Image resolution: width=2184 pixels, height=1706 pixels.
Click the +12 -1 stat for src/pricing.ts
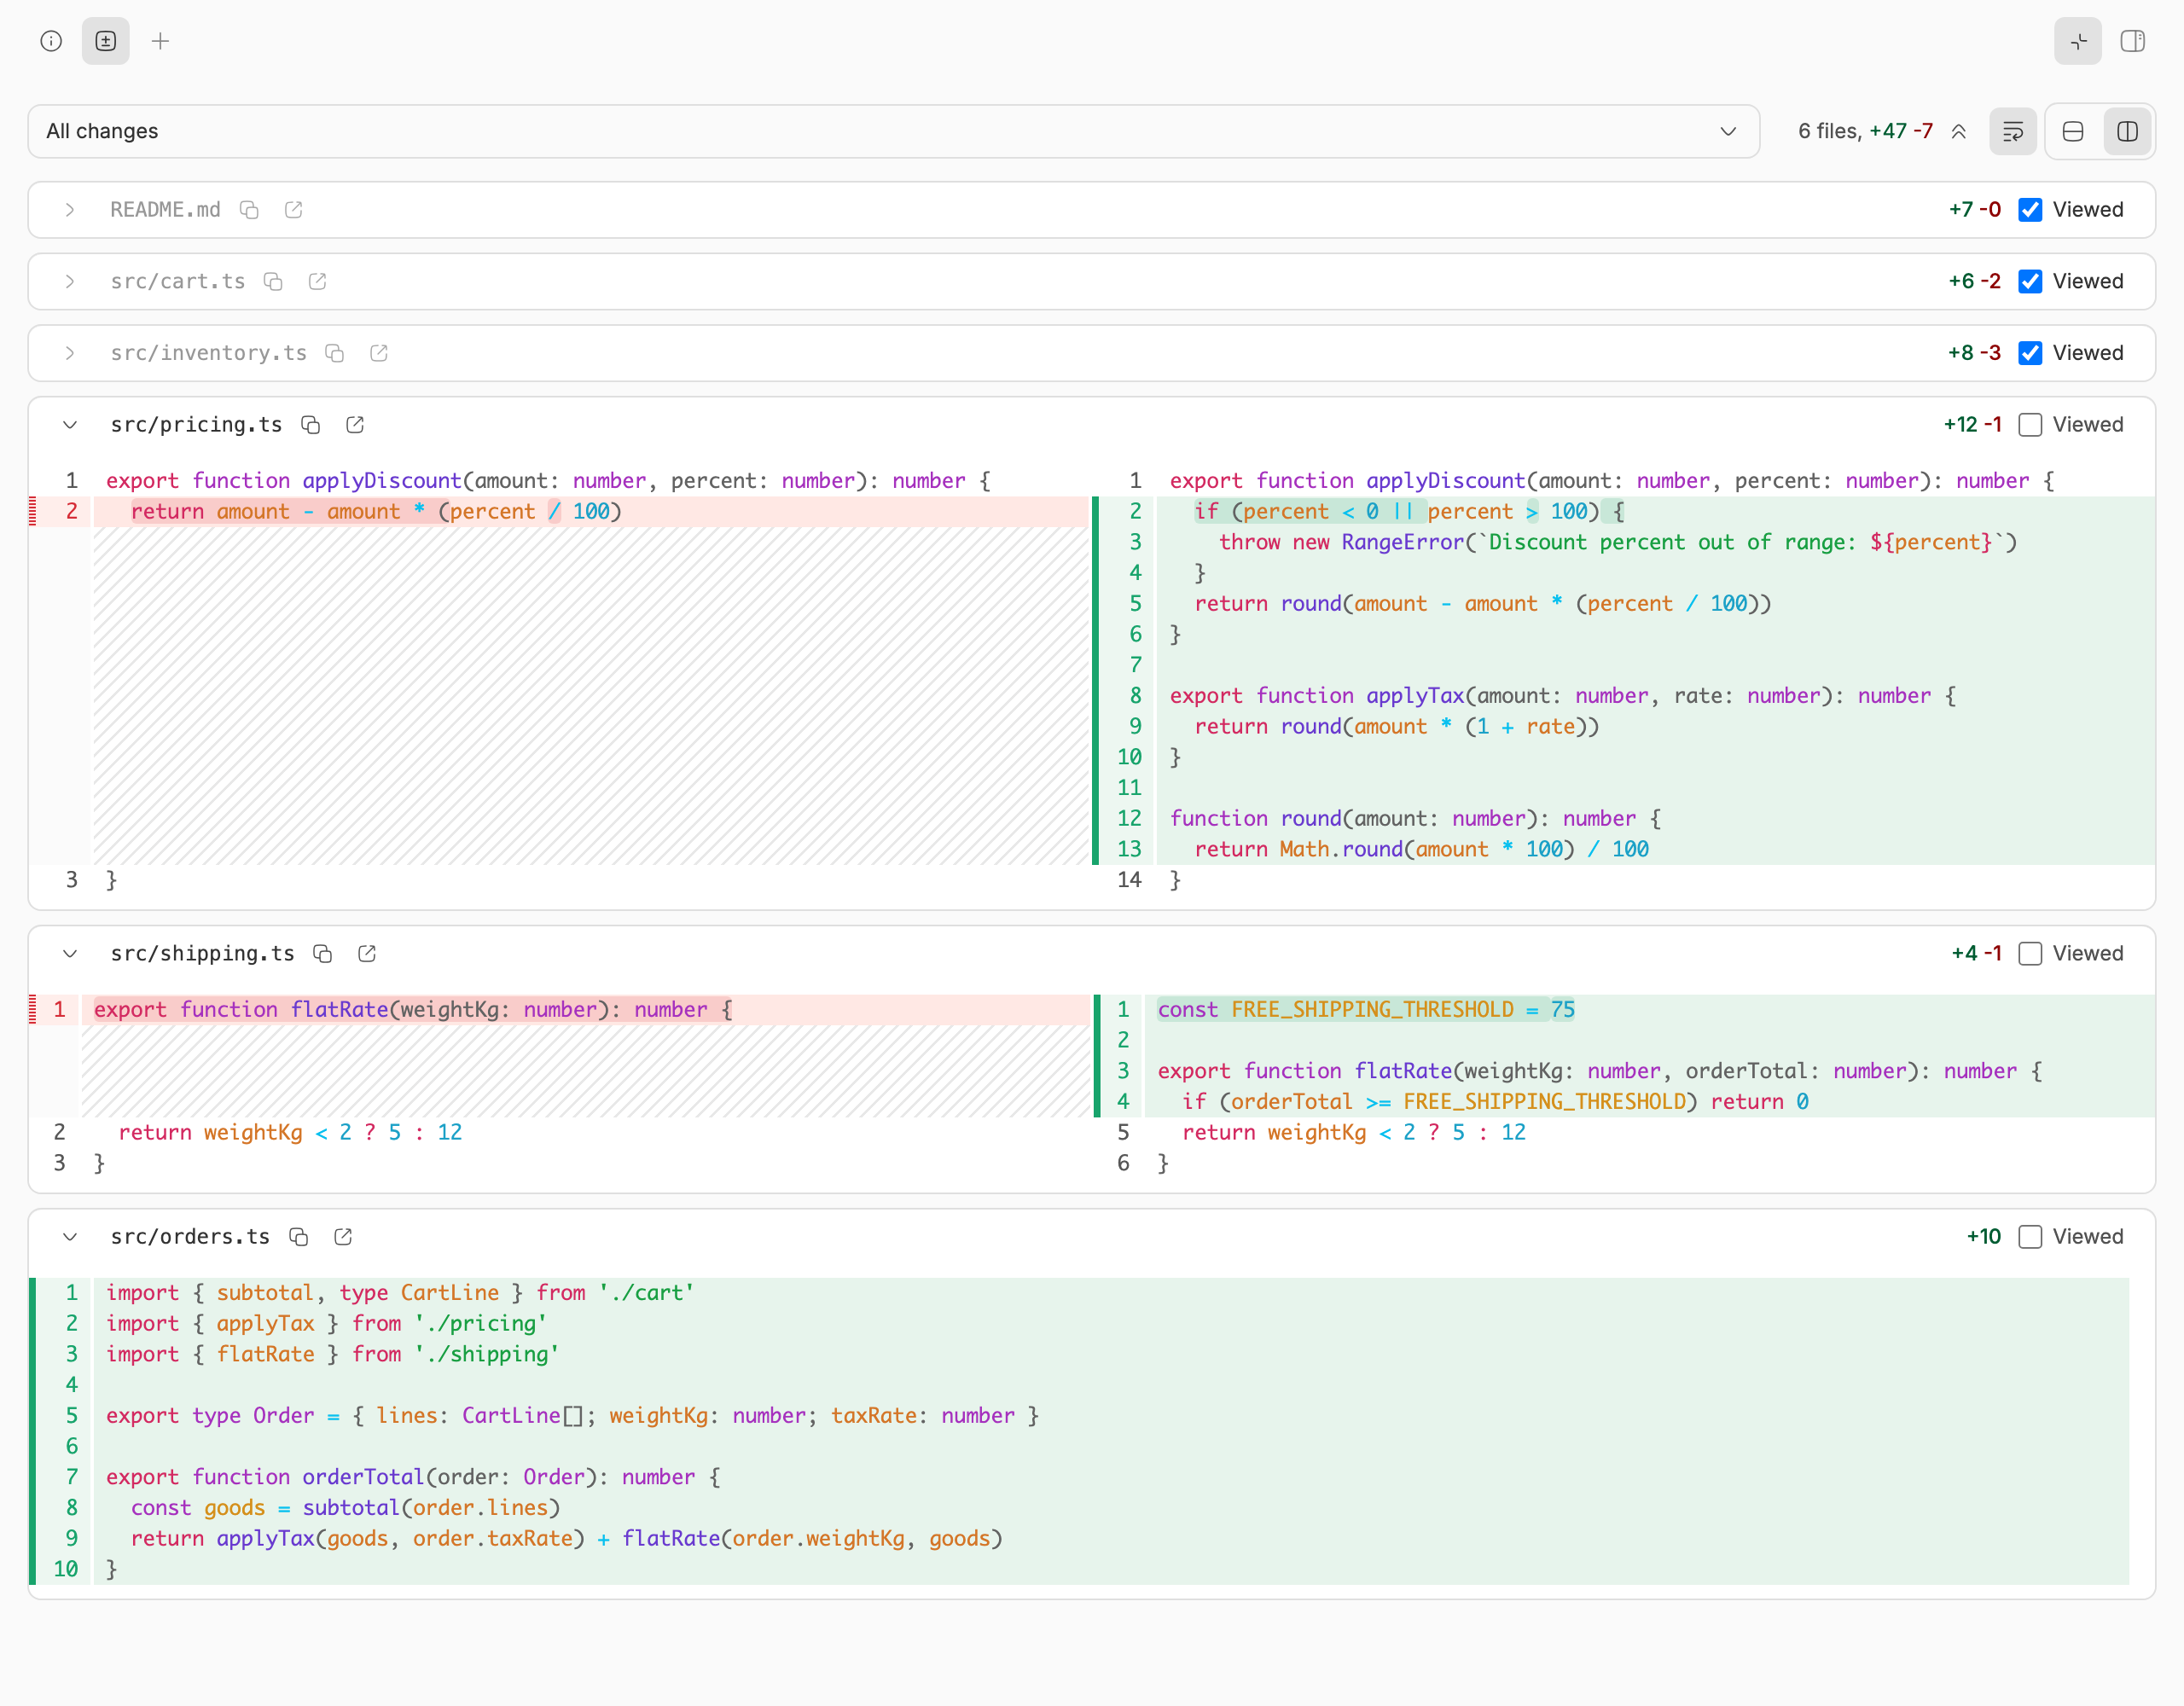pos(1972,425)
